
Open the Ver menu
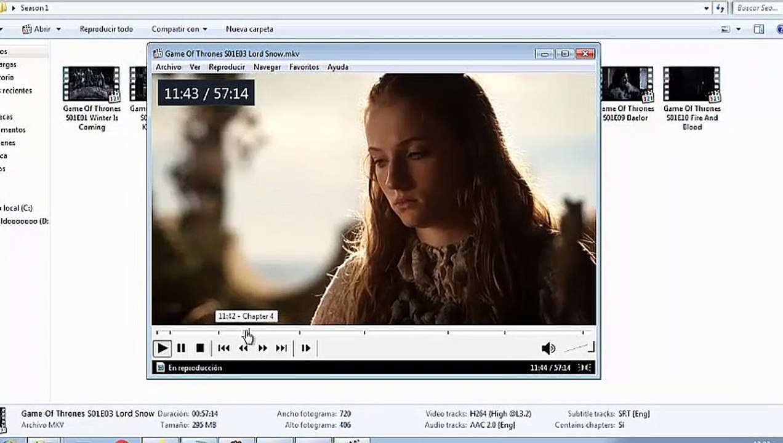tap(195, 67)
